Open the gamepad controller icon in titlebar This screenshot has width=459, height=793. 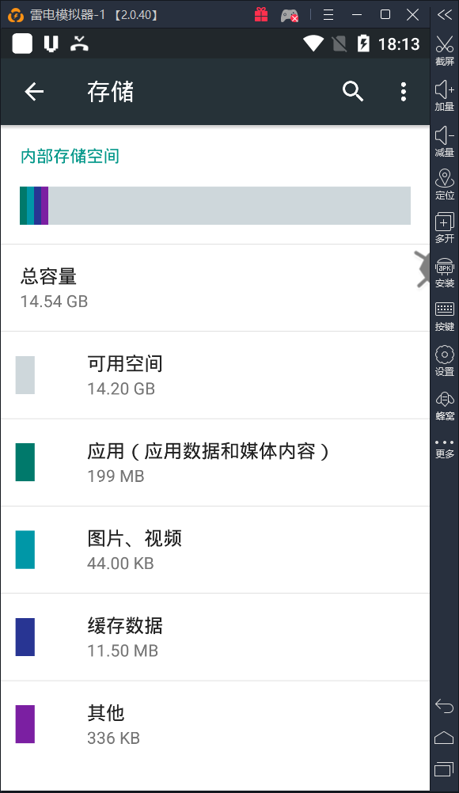pyautogui.click(x=290, y=14)
